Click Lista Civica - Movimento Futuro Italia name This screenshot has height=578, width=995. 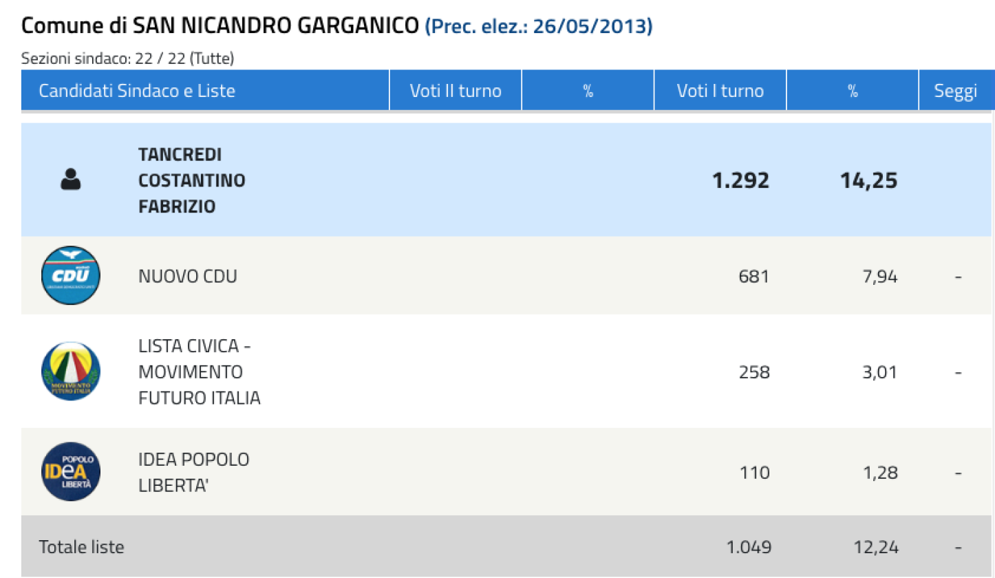point(200,372)
